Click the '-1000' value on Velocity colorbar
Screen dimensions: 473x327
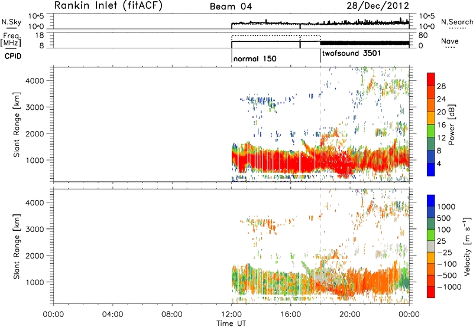[449, 287]
